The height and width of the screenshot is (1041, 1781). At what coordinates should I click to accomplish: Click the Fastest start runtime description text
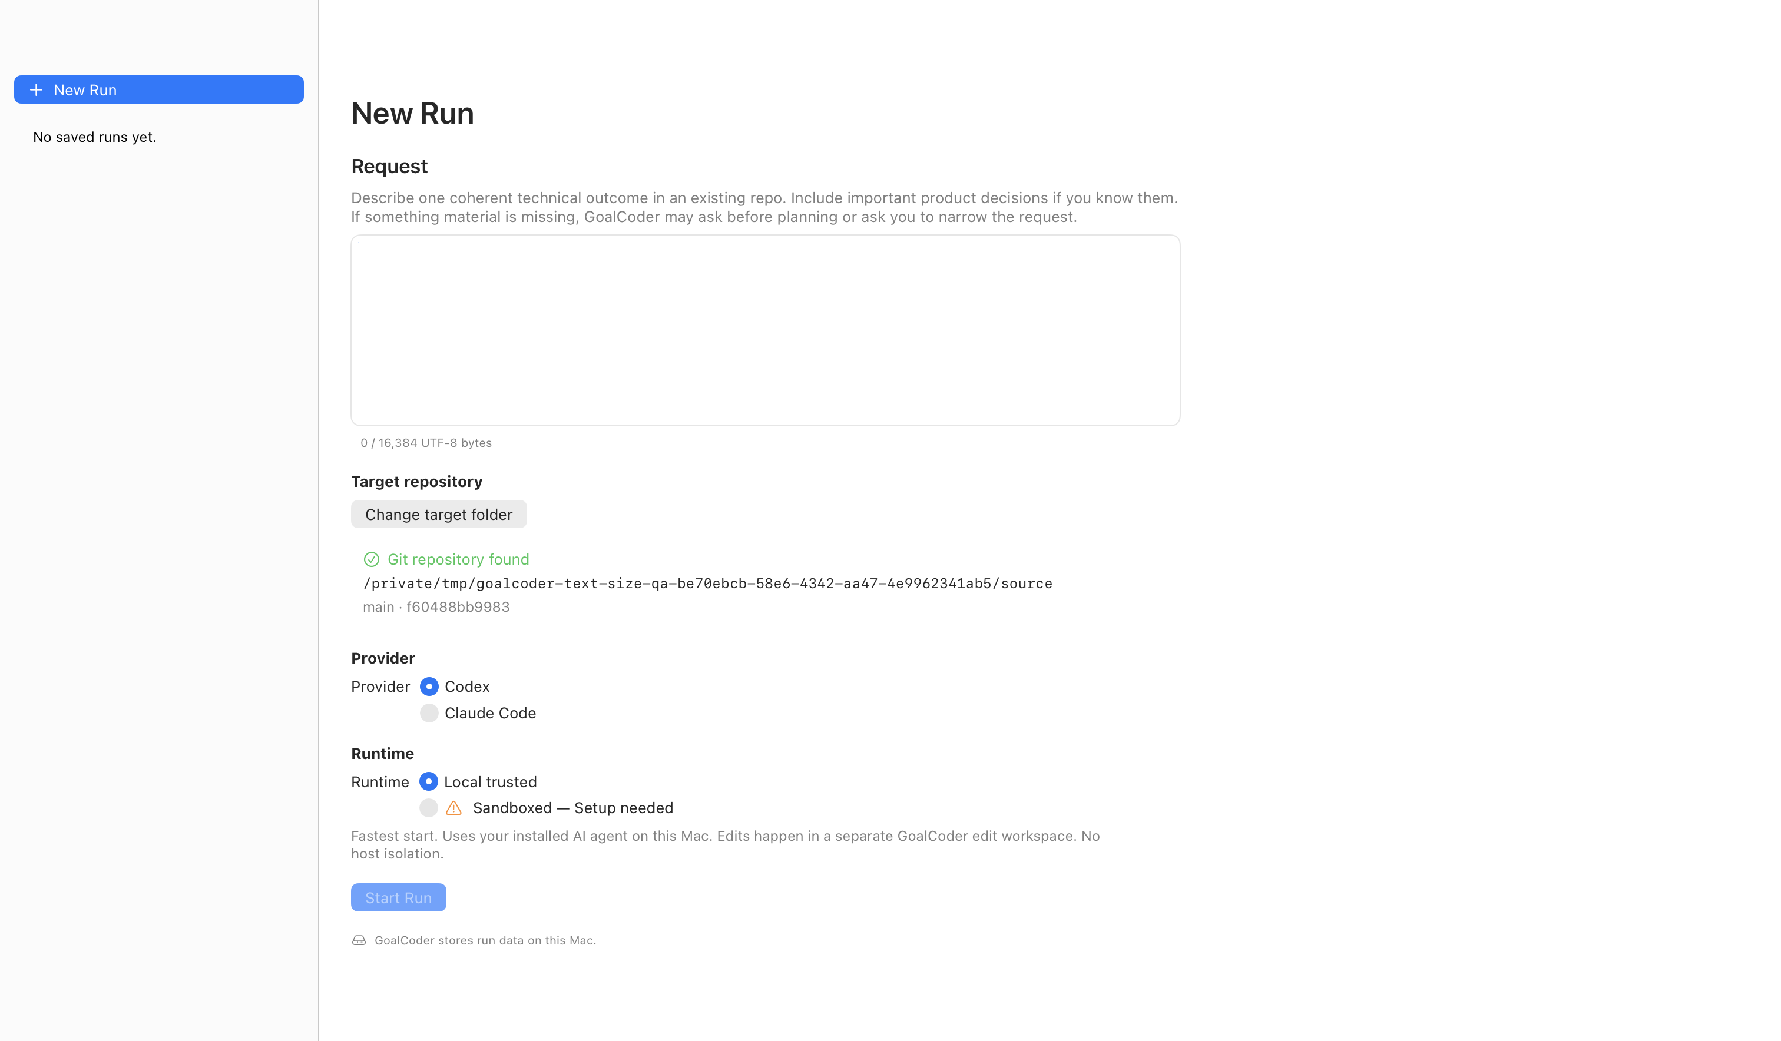[x=725, y=846]
